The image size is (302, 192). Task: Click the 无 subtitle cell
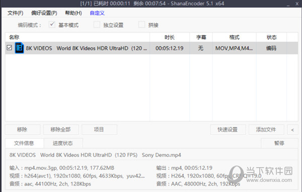click(x=201, y=48)
